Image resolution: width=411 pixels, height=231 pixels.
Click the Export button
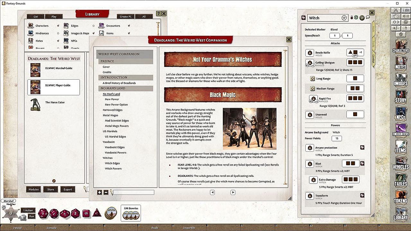coord(68,189)
